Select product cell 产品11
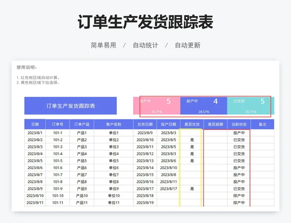Viewport: 291px width, 223px height. coord(81,203)
